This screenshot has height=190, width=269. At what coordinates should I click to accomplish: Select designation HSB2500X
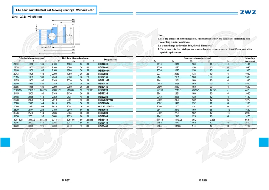[x=104, y=103]
